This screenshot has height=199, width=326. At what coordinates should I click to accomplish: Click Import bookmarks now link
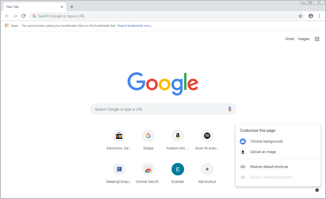coord(135,26)
